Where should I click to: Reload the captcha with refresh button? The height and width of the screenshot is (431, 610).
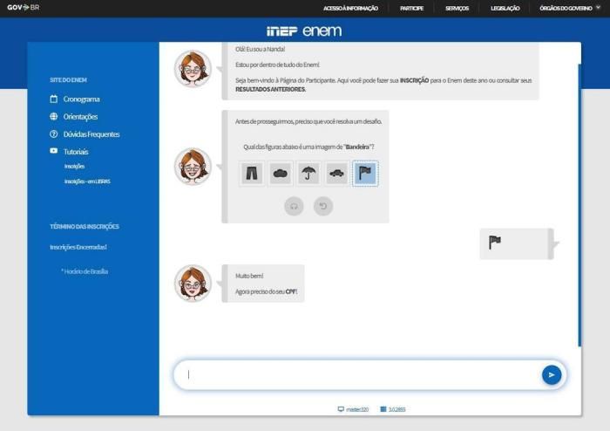tap(323, 206)
